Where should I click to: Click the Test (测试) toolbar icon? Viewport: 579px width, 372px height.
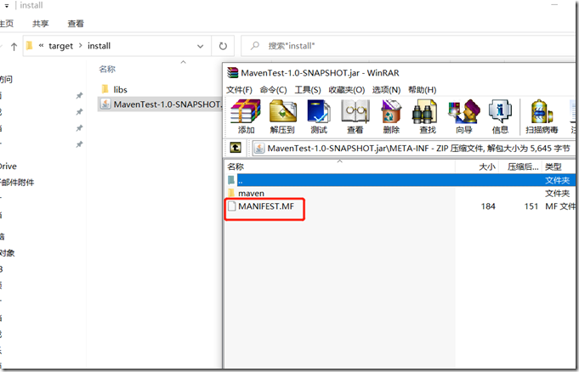(x=319, y=116)
